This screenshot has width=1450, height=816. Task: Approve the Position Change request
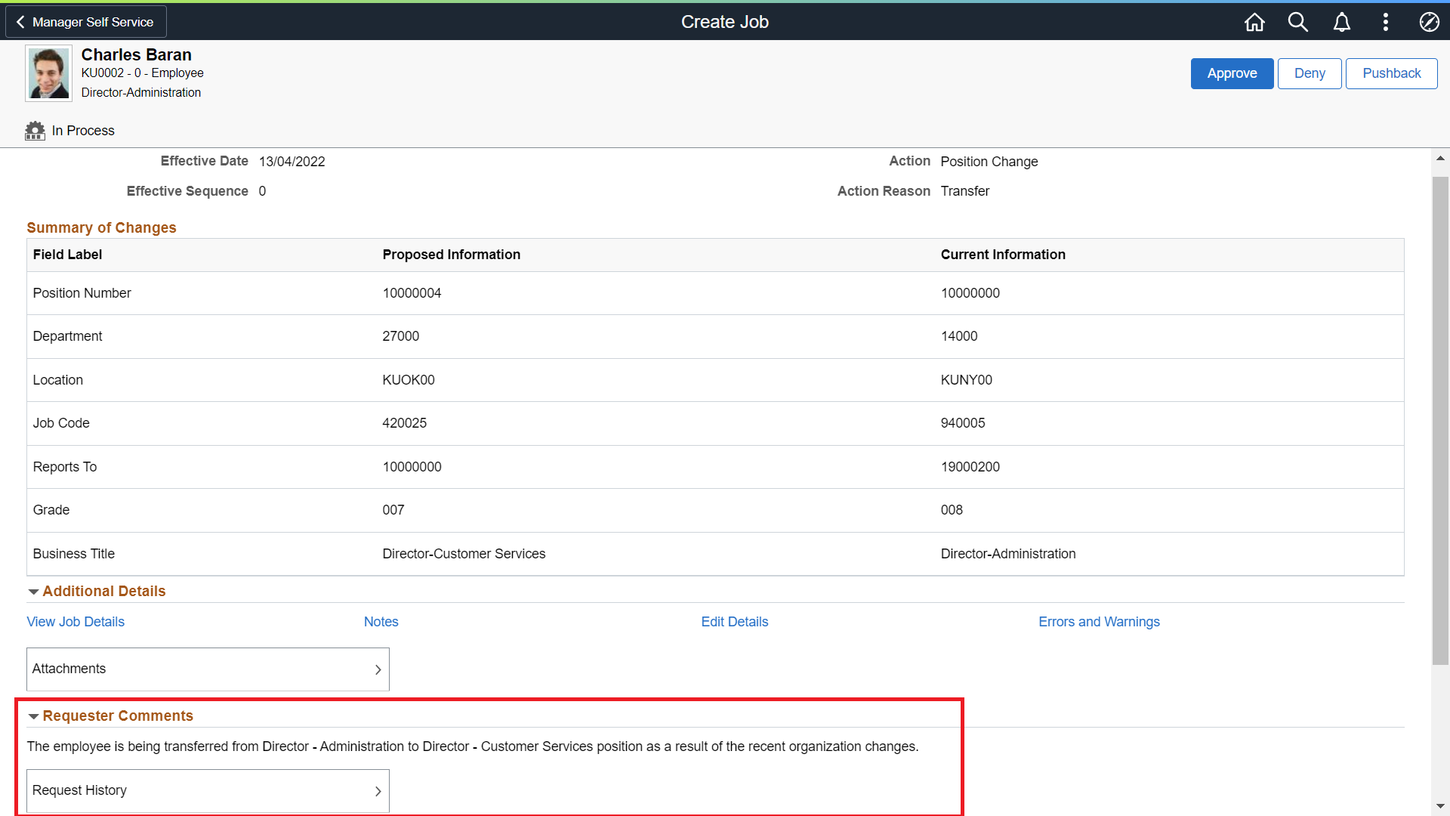click(x=1231, y=73)
